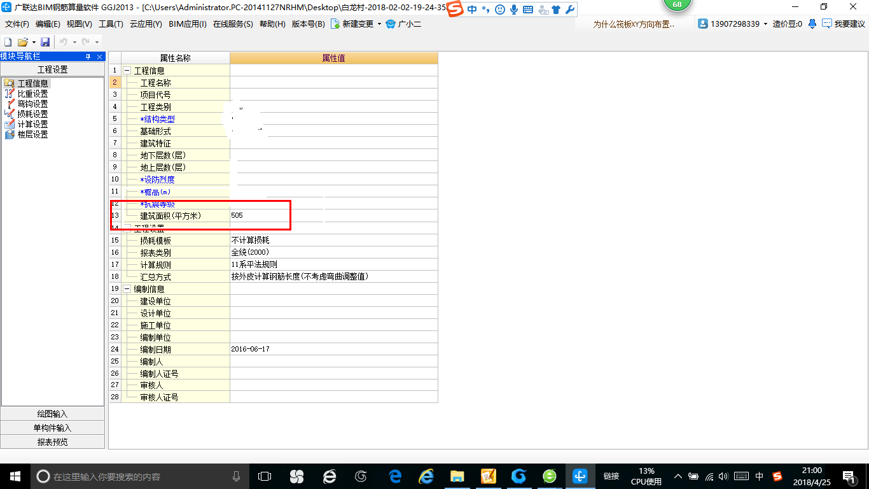The width and height of the screenshot is (869, 489).
Task: Select 计算设置 in the navigation tree
Action: pyautogui.click(x=32, y=124)
